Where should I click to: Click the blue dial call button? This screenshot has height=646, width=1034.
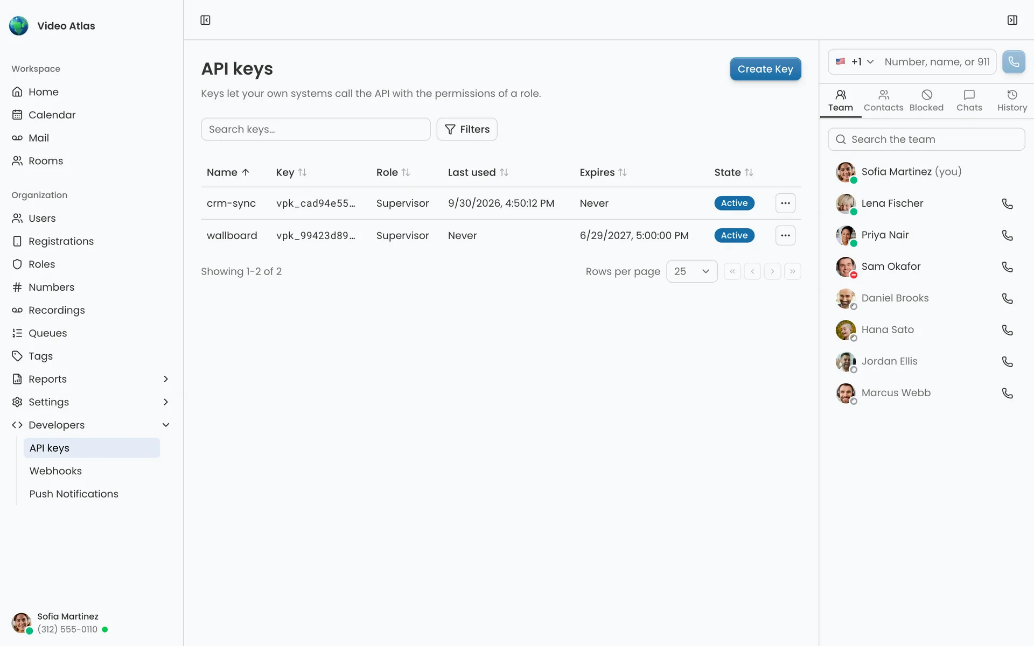tap(1014, 62)
